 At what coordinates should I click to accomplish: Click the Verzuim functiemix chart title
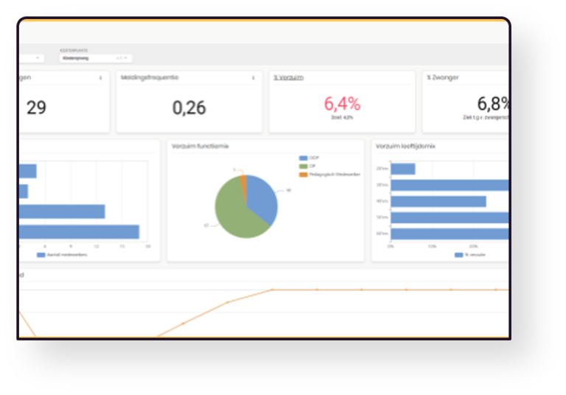click(200, 147)
